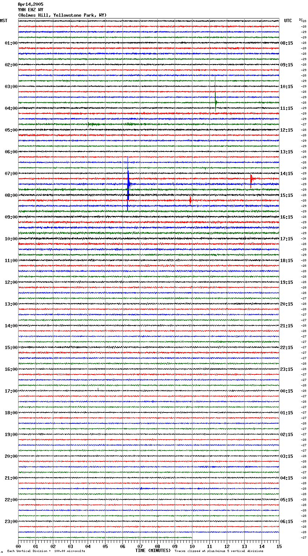Click the 02:15 UTC time label
Screen dimensions: 308x556
click(x=287, y=435)
